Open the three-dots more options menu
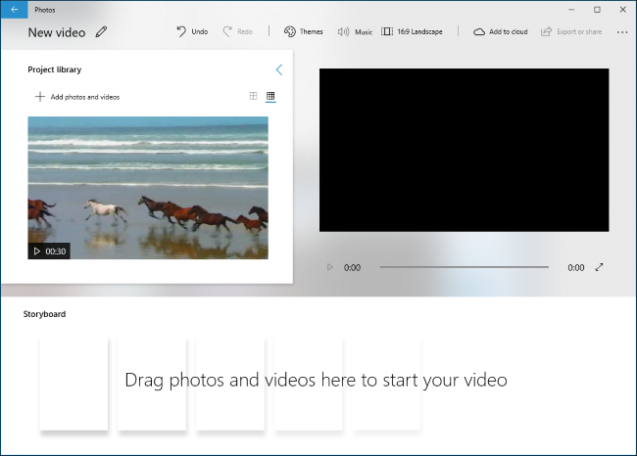Screen dimensions: 637x456 click(x=621, y=31)
